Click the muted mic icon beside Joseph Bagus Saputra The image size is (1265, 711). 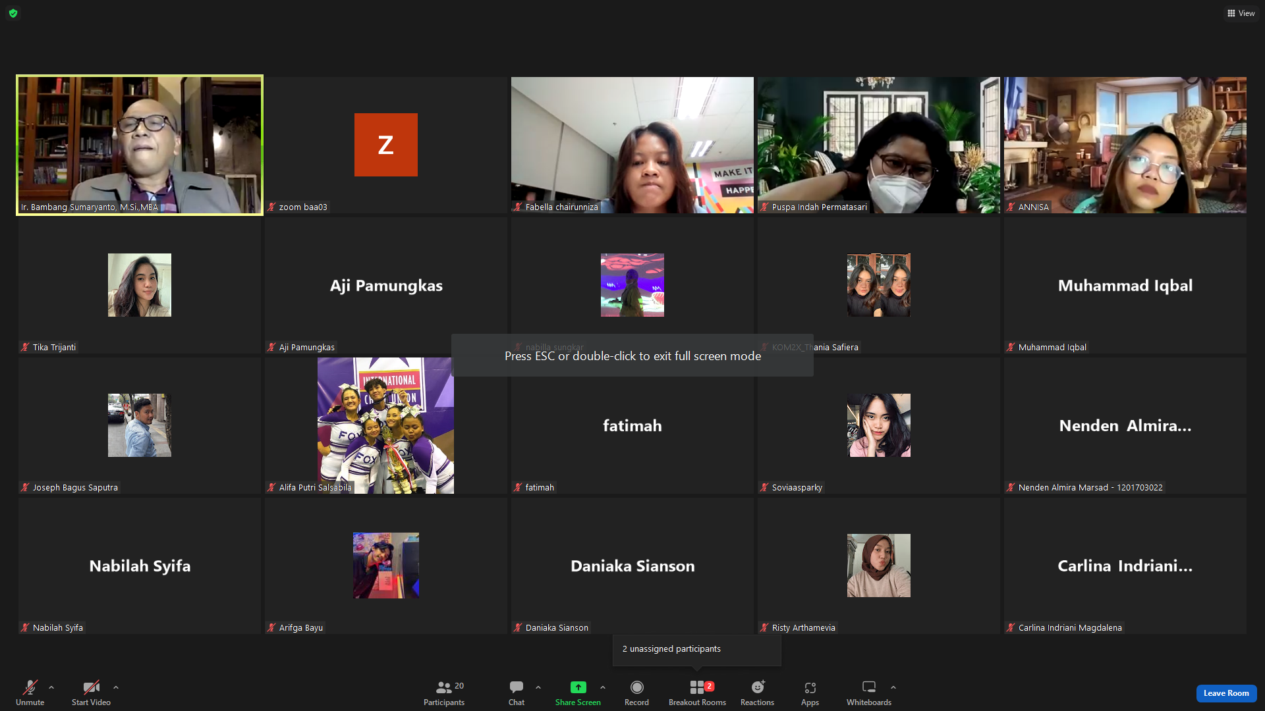point(25,487)
